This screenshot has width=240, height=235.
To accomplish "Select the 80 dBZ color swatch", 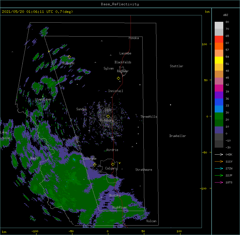I will (x=219, y=25).
